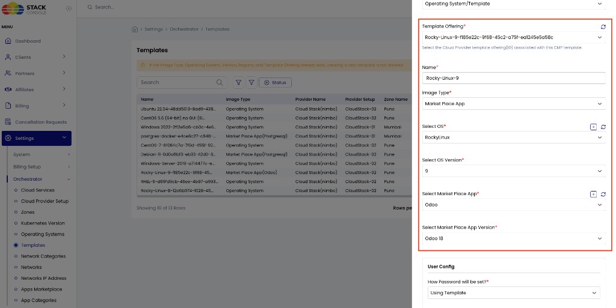This screenshot has height=308, width=616.
Task: Open Zones under Orchestrator
Action: 28,212
